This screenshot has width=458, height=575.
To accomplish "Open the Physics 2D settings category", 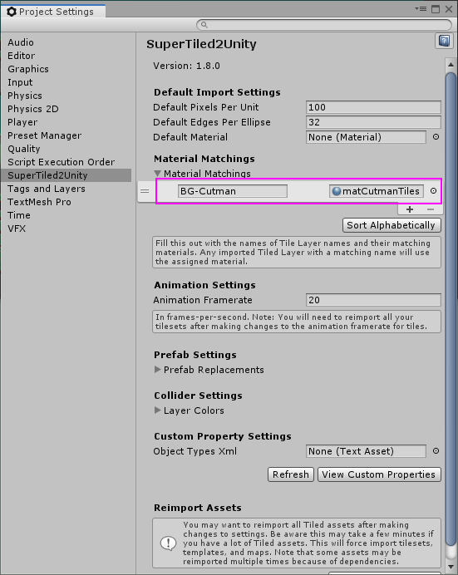I will pyautogui.click(x=33, y=109).
